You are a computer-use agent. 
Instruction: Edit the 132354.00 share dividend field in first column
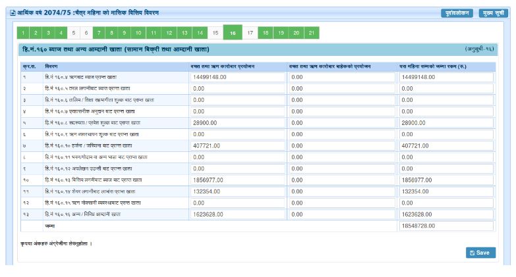click(237, 191)
